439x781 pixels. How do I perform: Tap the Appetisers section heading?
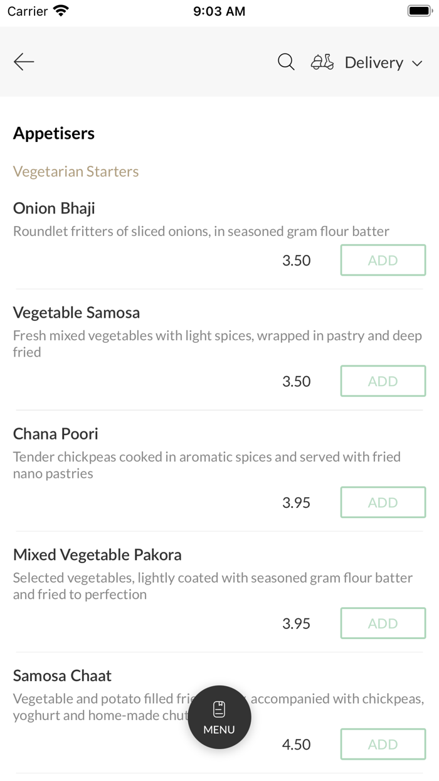54,133
